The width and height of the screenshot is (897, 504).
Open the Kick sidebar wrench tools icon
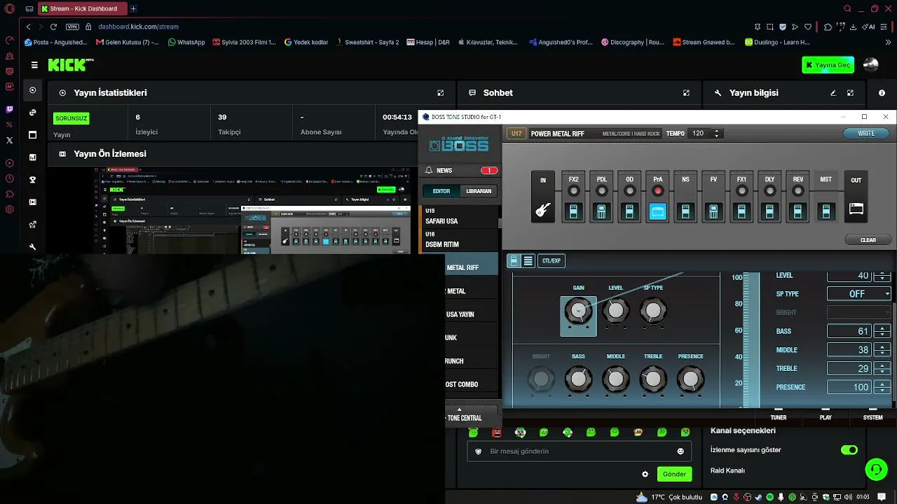point(32,247)
